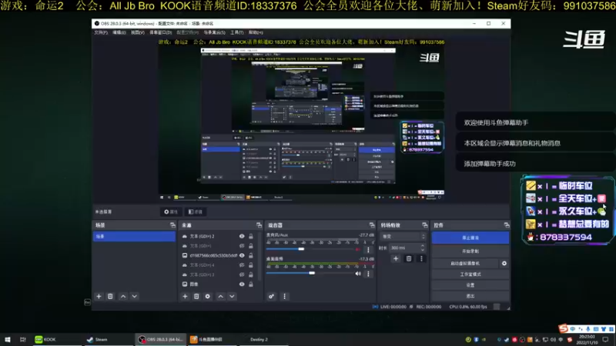Image resolution: width=616 pixels, height=346 pixels.
Task: Open the transition type dropdown
Action: 403,237
